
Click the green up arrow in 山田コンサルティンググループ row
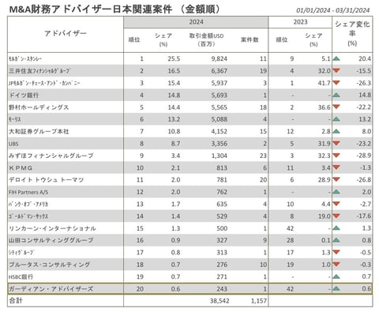336,240
